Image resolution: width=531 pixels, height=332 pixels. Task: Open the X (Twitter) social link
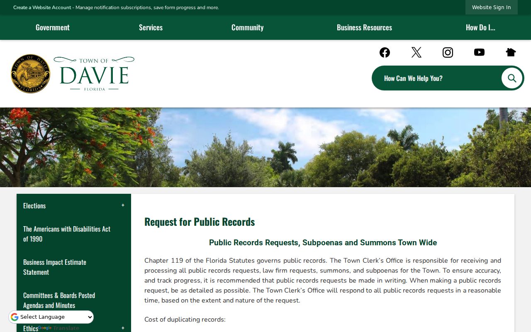point(416,52)
